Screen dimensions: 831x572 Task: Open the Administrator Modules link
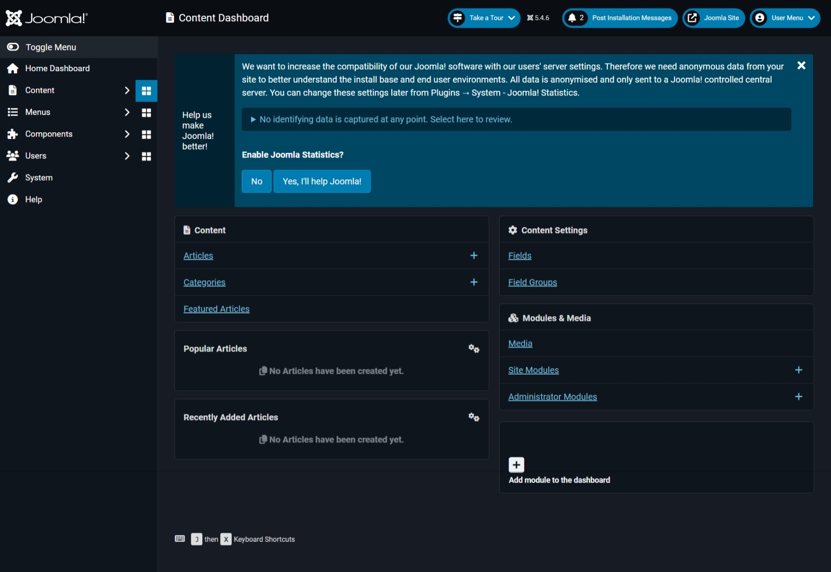[552, 397]
